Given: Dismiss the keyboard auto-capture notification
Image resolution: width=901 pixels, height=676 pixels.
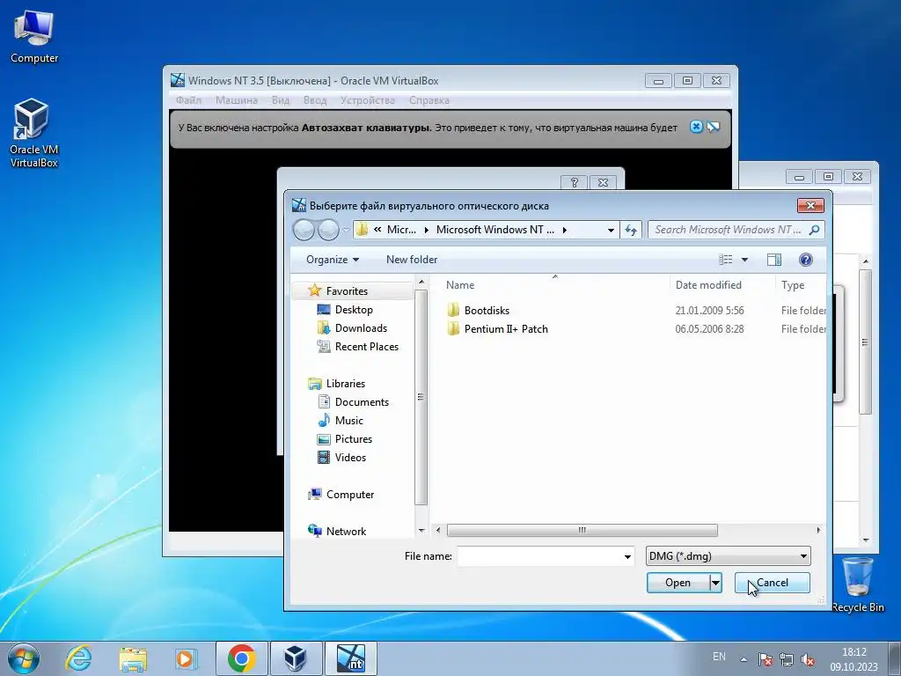Looking at the screenshot, I should click(696, 127).
